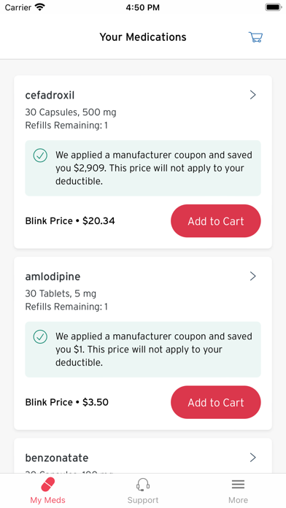This screenshot has height=508, width=286.
Task: Tap the Support headset icon
Action: click(143, 485)
